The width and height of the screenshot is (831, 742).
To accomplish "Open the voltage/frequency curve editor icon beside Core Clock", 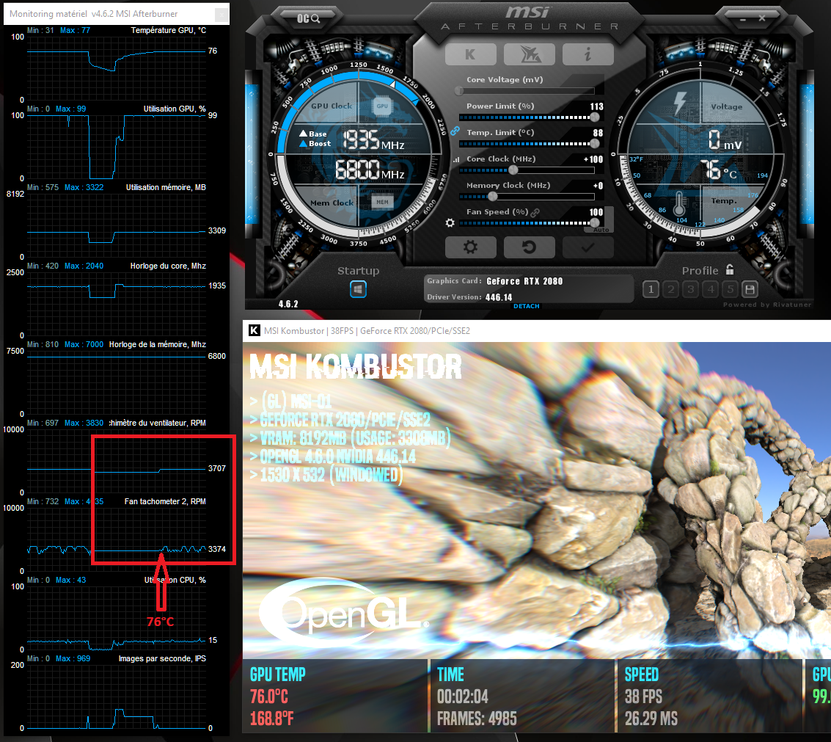I will 455,159.
